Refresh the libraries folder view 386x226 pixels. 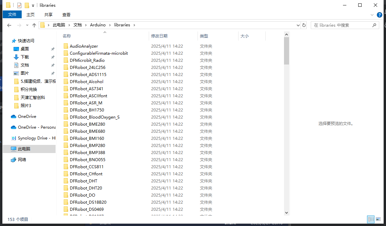pyautogui.click(x=304, y=25)
